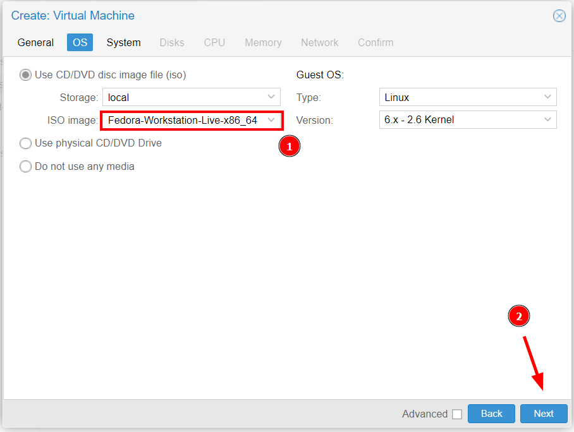Choose Use physical CD/DVD Drive option
The image size is (574, 432).
pos(25,143)
